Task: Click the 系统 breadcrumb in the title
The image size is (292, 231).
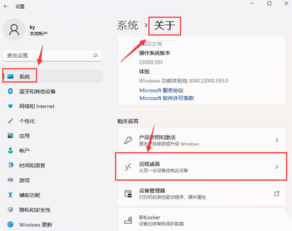Action: pyautogui.click(x=128, y=25)
